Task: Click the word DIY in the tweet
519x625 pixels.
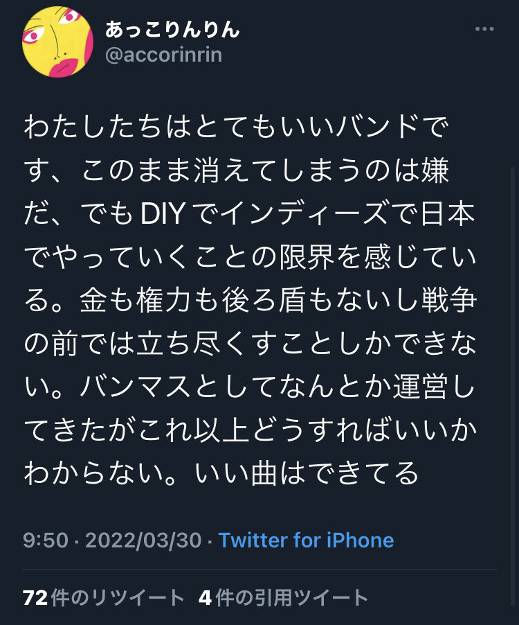Action: pyautogui.click(x=163, y=213)
